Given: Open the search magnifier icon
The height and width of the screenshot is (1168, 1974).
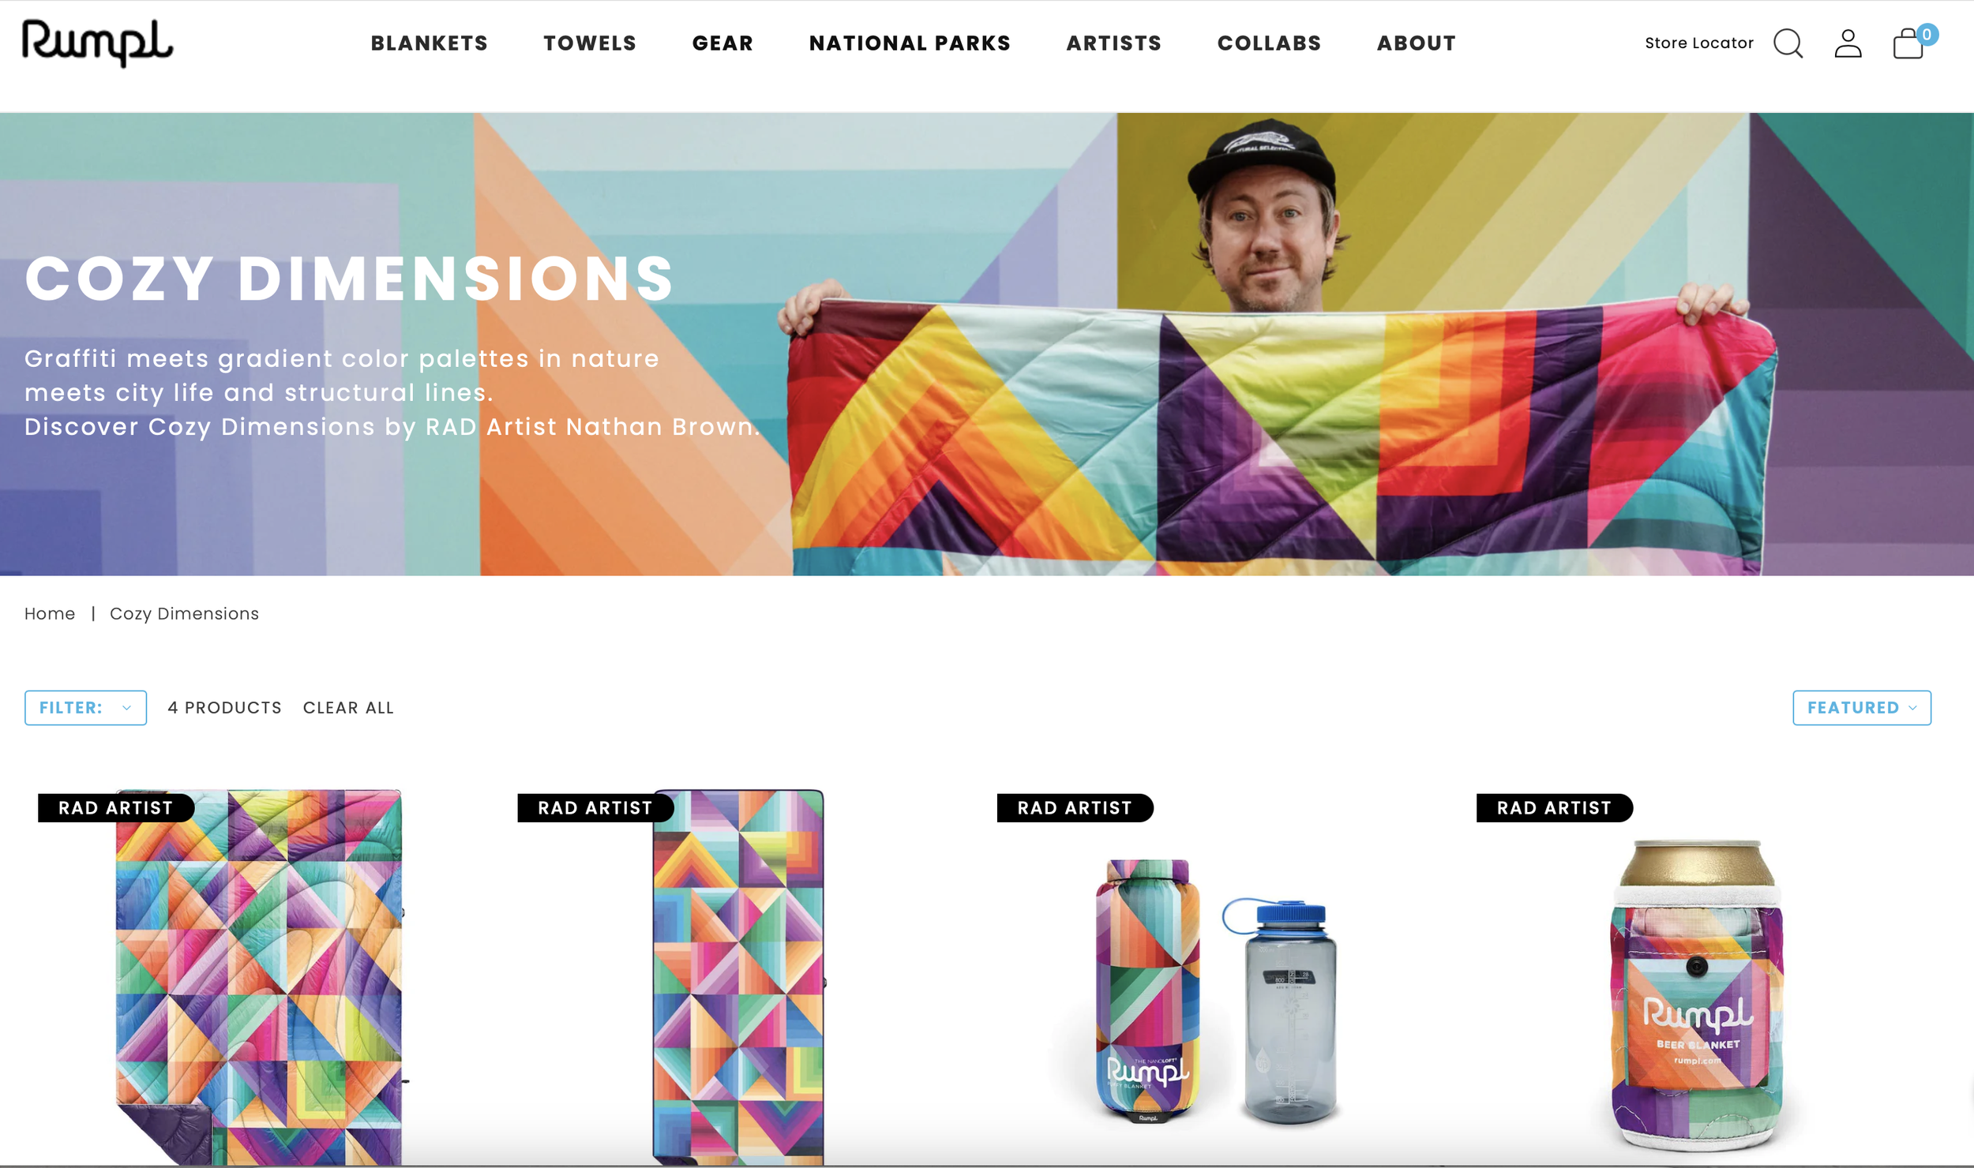Looking at the screenshot, I should point(1788,44).
